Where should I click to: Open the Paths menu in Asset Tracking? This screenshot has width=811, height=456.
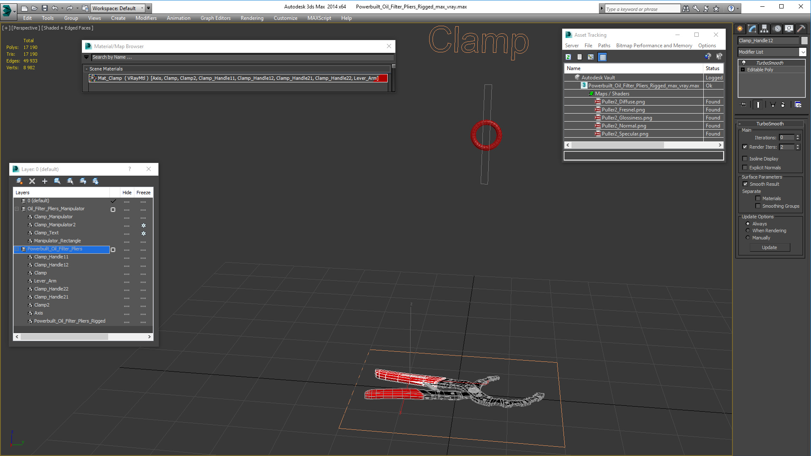(x=604, y=46)
